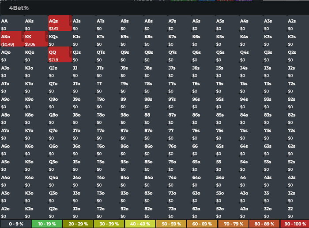The height and width of the screenshot is (228, 309).
Task: Select the 50 - 59 % legend swatch
Action: point(171,224)
